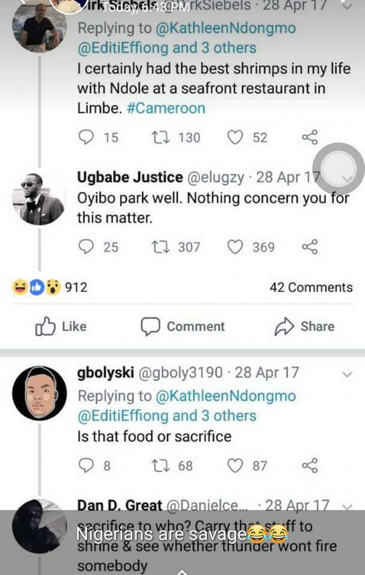
Task: Open options chevron on Dan D. Great's tweet
Action: [x=346, y=507]
